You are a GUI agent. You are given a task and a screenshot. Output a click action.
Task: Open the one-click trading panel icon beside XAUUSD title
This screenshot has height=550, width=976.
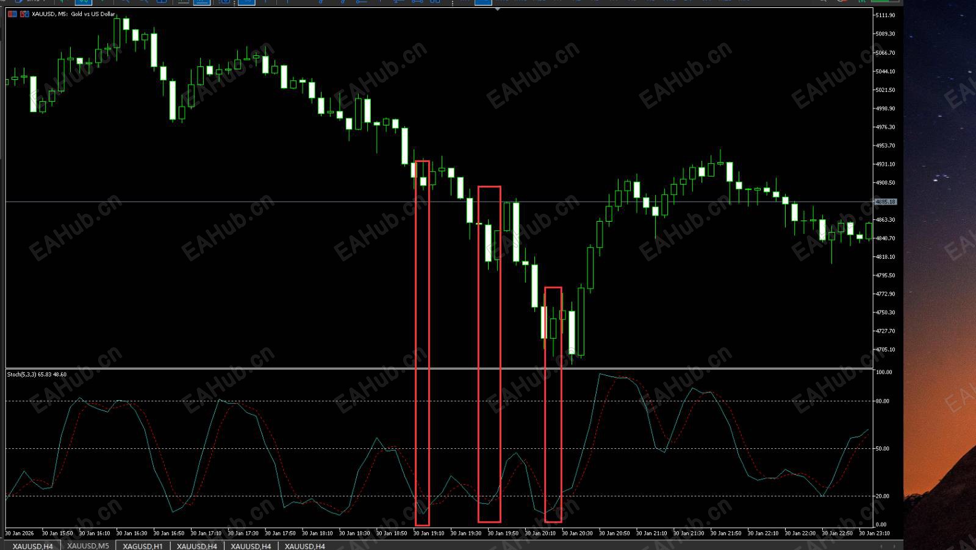coord(12,13)
